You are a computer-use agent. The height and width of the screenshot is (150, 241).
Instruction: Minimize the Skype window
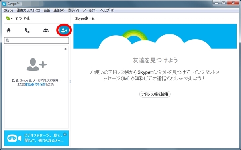(216, 3)
